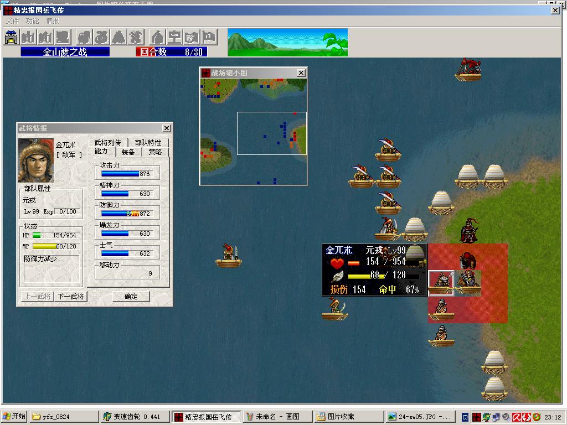Switch to 变速齿轮 0.441 in taskbar

(135, 417)
